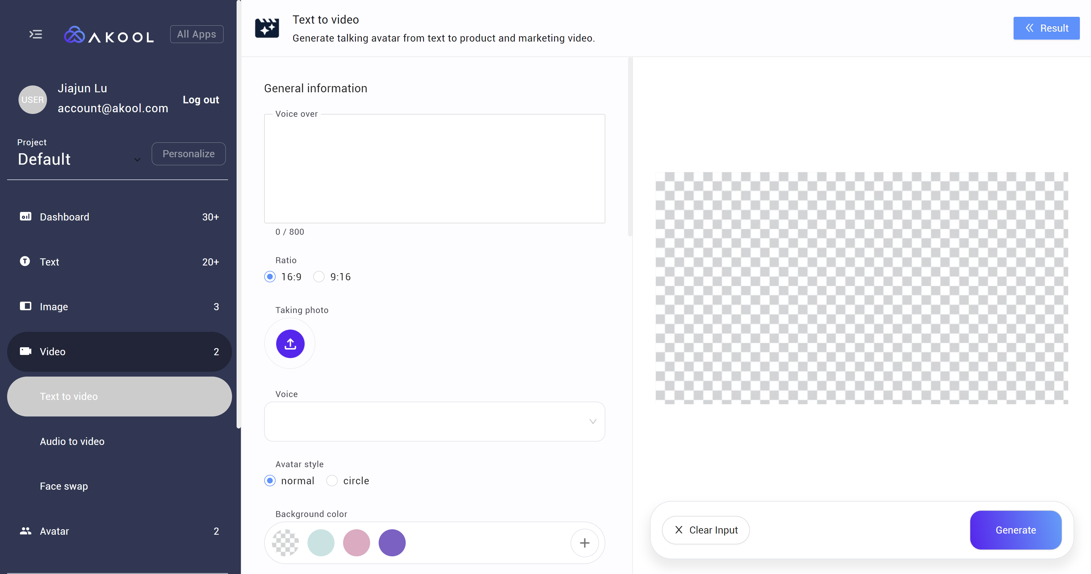Click the Avatar people icon
The image size is (1091, 574).
[x=25, y=530]
